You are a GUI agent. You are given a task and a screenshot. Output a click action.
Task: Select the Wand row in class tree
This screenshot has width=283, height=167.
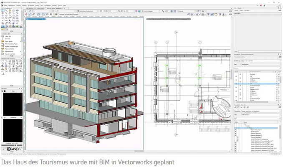256,128
